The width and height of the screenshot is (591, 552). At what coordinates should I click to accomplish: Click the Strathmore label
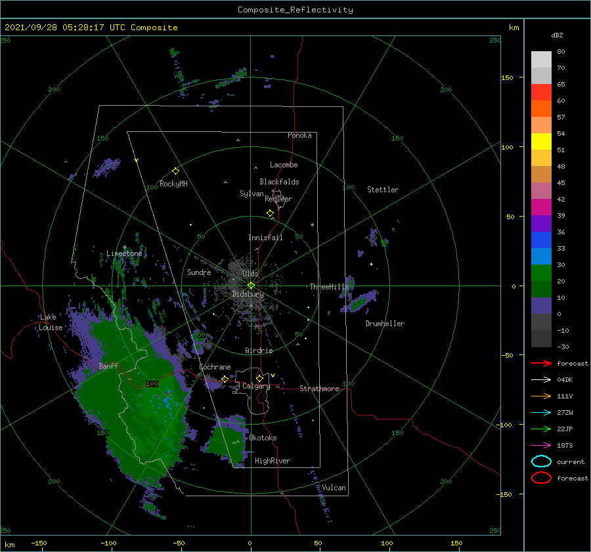319,389
